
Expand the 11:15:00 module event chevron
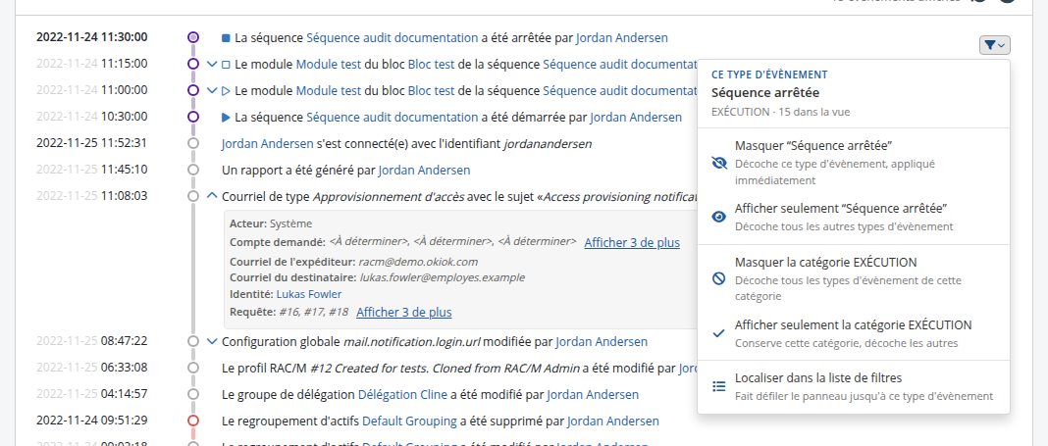[x=212, y=65]
